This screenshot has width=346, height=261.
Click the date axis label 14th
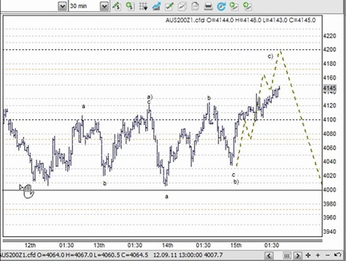point(167,245)
